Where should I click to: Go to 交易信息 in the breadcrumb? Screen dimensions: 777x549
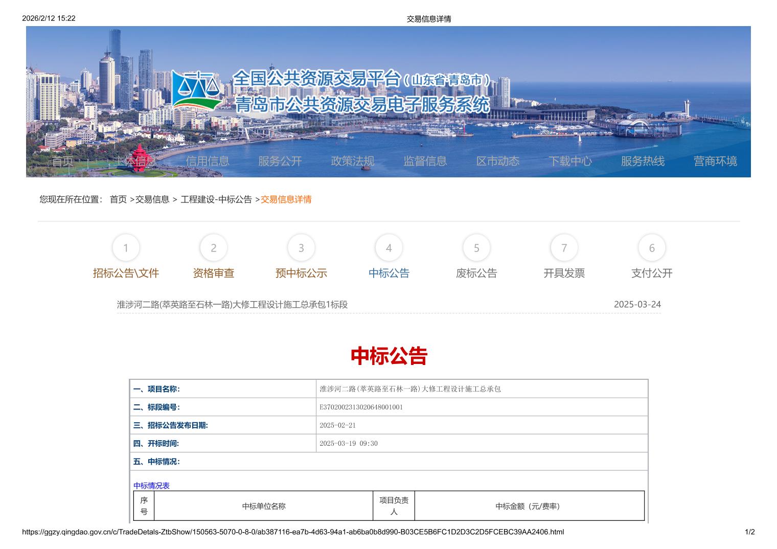point(152,199)
